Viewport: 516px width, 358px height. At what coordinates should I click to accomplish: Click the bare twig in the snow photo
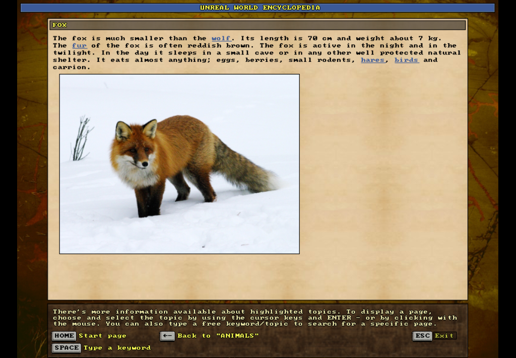tap(81, 138)
